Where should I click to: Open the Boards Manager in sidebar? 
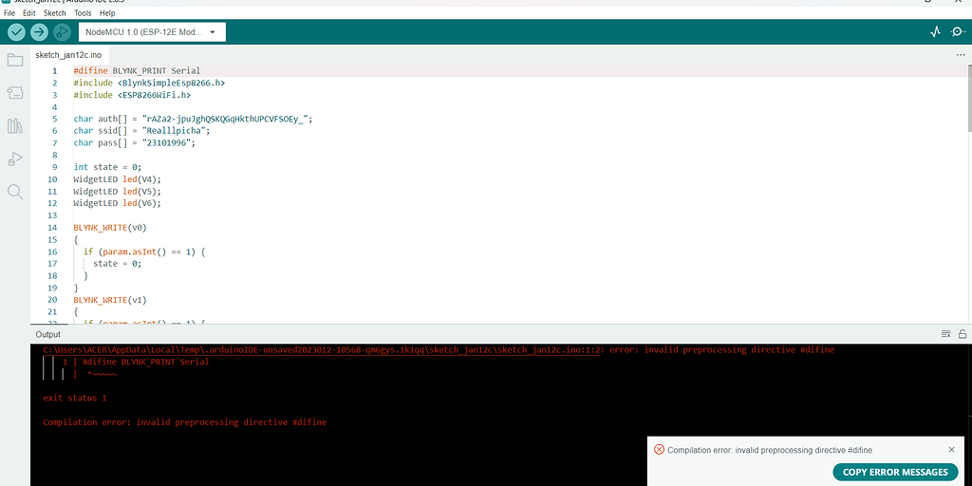(x=15, y=93)
